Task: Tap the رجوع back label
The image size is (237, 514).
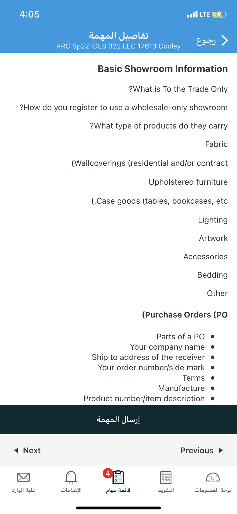Action: point(206,41)
